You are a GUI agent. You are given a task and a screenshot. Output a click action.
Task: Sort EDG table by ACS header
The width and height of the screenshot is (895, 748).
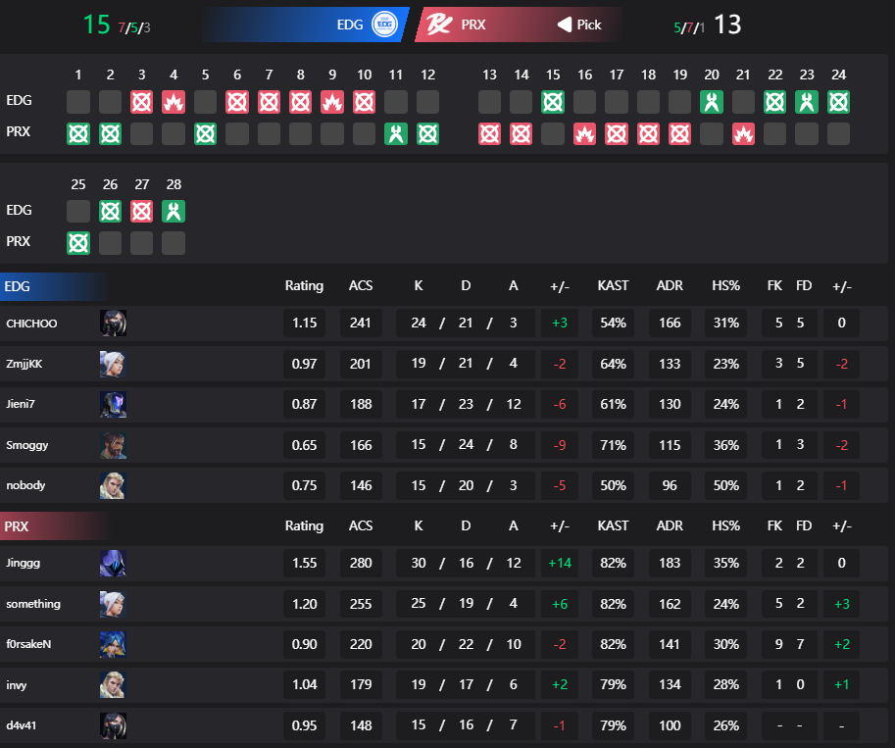click(361, 286)
